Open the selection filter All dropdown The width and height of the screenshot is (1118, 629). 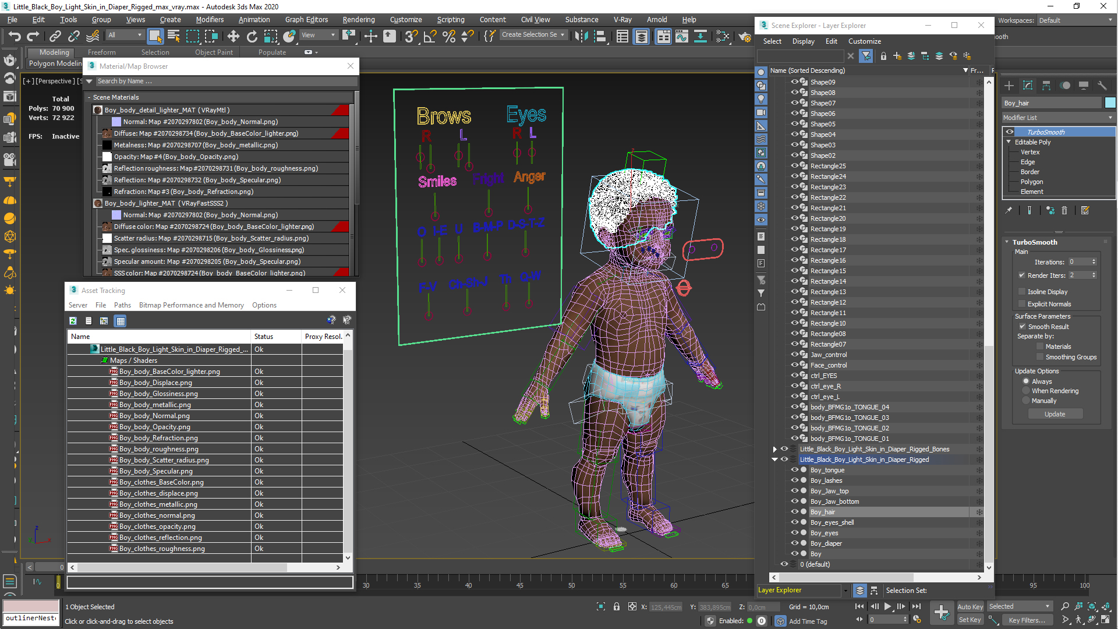[125, 35]
